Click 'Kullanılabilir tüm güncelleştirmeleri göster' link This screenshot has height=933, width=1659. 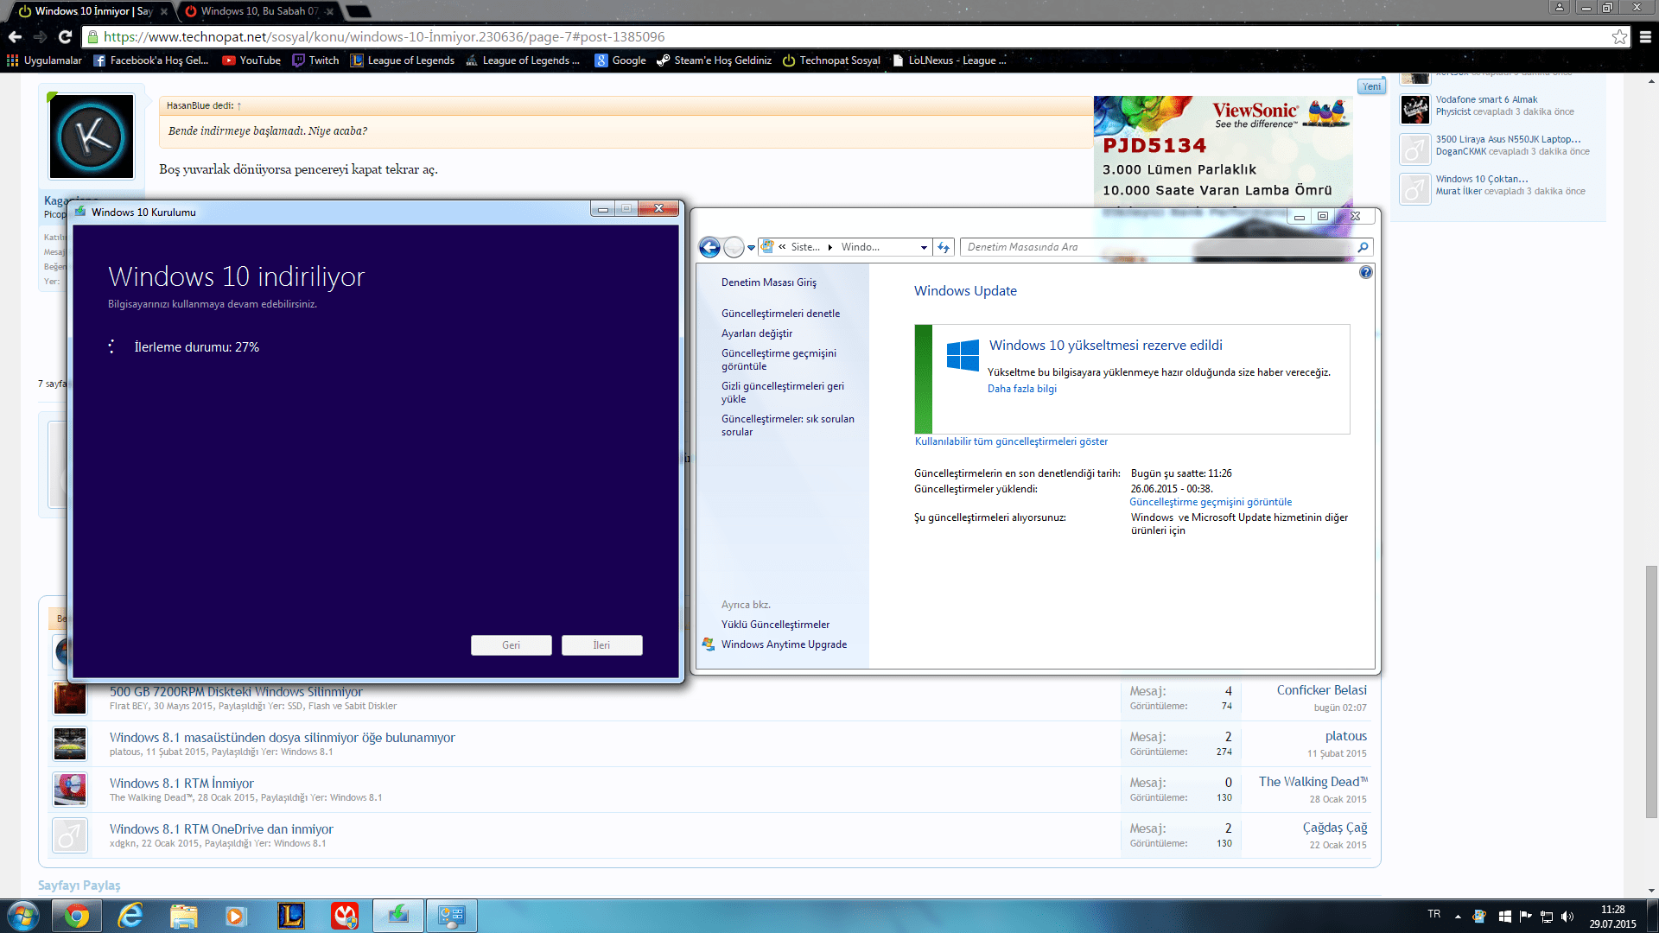(x=1011, y=441)
